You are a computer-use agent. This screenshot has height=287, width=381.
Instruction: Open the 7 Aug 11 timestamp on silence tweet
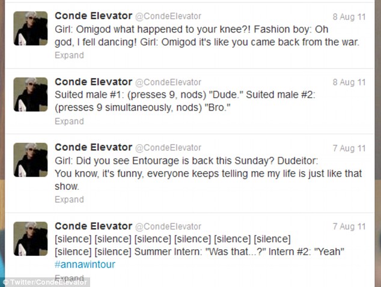point(349,228)
